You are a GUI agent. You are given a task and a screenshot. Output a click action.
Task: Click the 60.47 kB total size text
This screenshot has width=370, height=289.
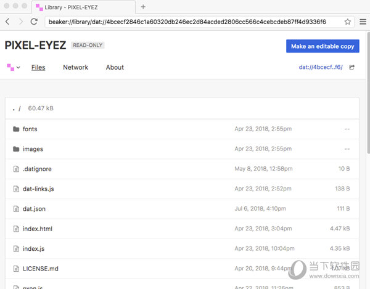click(41, 108)
